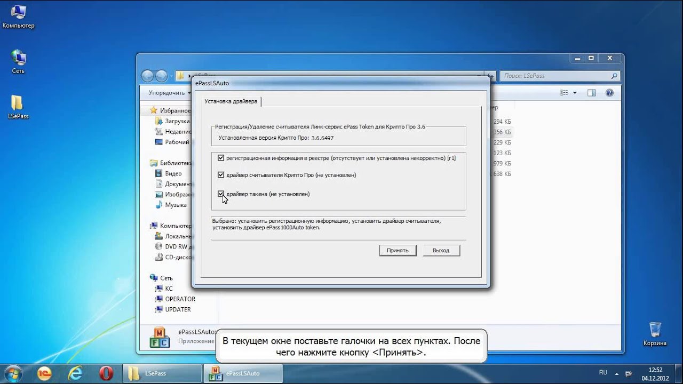Toggle the token driver (драйвер токена) checkbox

pyautogui.click(x=221, y=194)
